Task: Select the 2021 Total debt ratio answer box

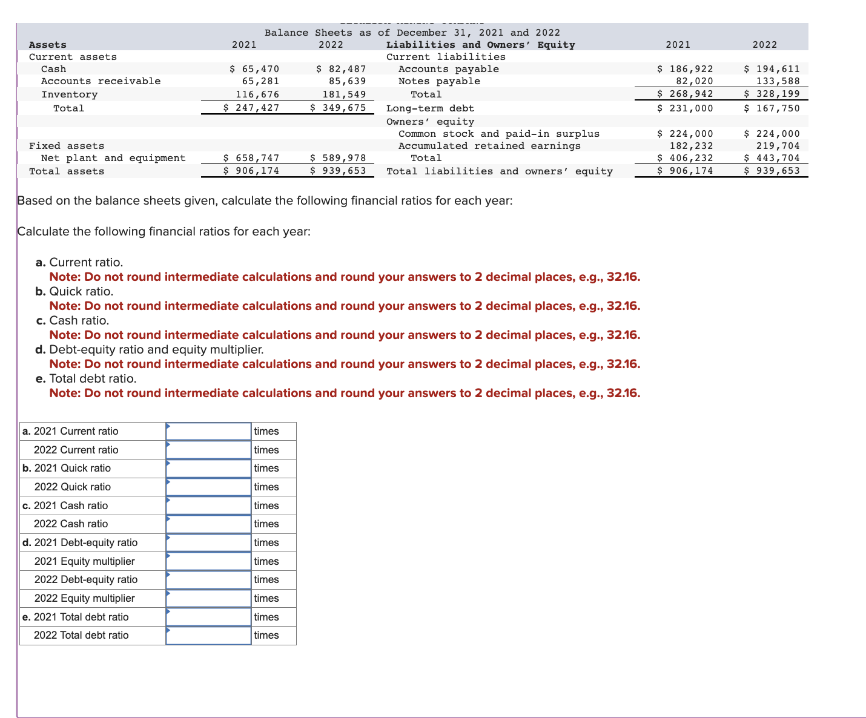Action: [208, 617]
